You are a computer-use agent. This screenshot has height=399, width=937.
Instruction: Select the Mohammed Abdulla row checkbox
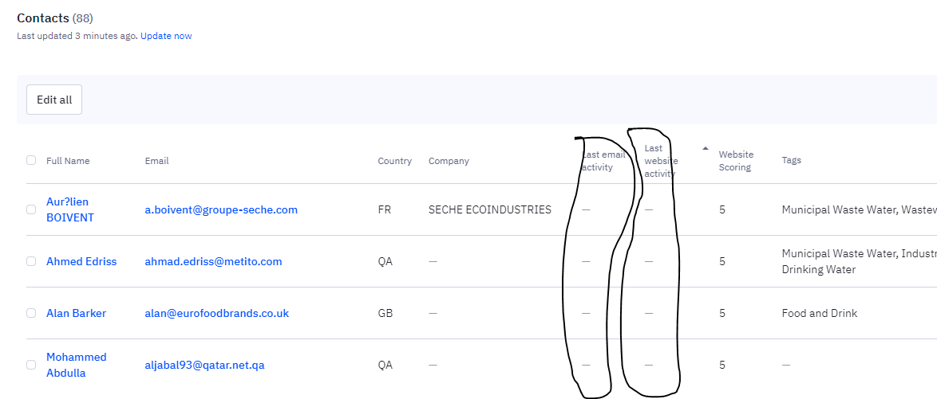(31, 365)
